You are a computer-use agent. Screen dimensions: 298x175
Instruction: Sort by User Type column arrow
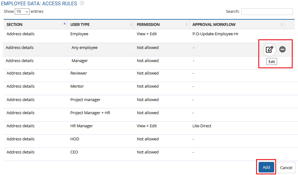click(131, 24)
